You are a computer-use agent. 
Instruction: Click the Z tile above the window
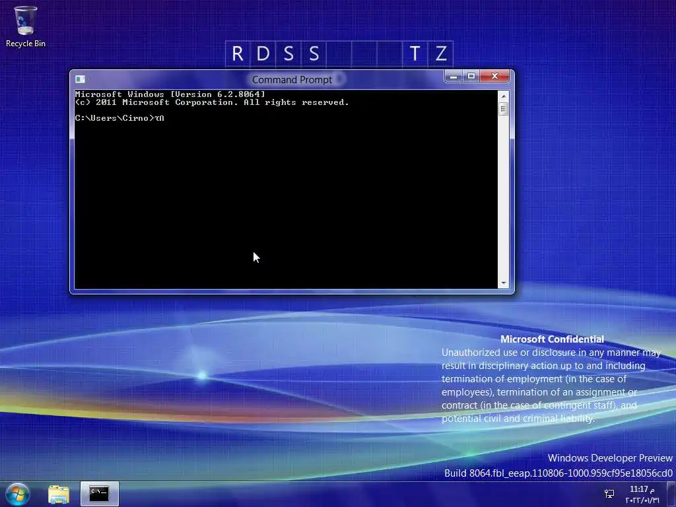pyautogui.click(x=440, y=54)
